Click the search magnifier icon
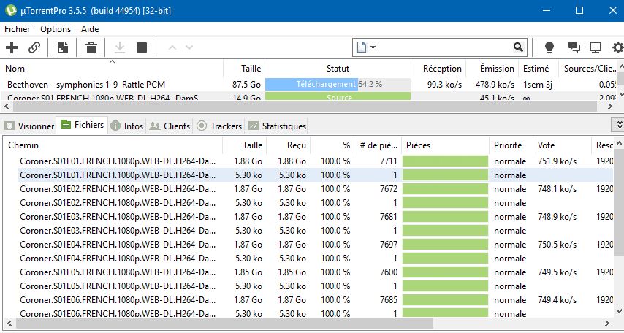Viewport: 624px width, 333px height. (518, 47)
